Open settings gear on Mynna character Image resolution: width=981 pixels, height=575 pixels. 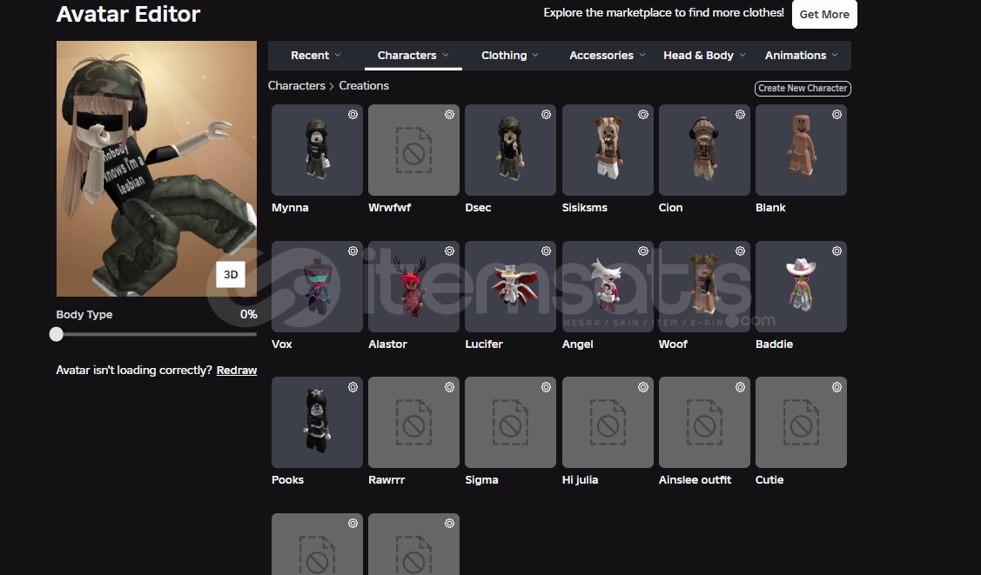(x=353, y=114)
